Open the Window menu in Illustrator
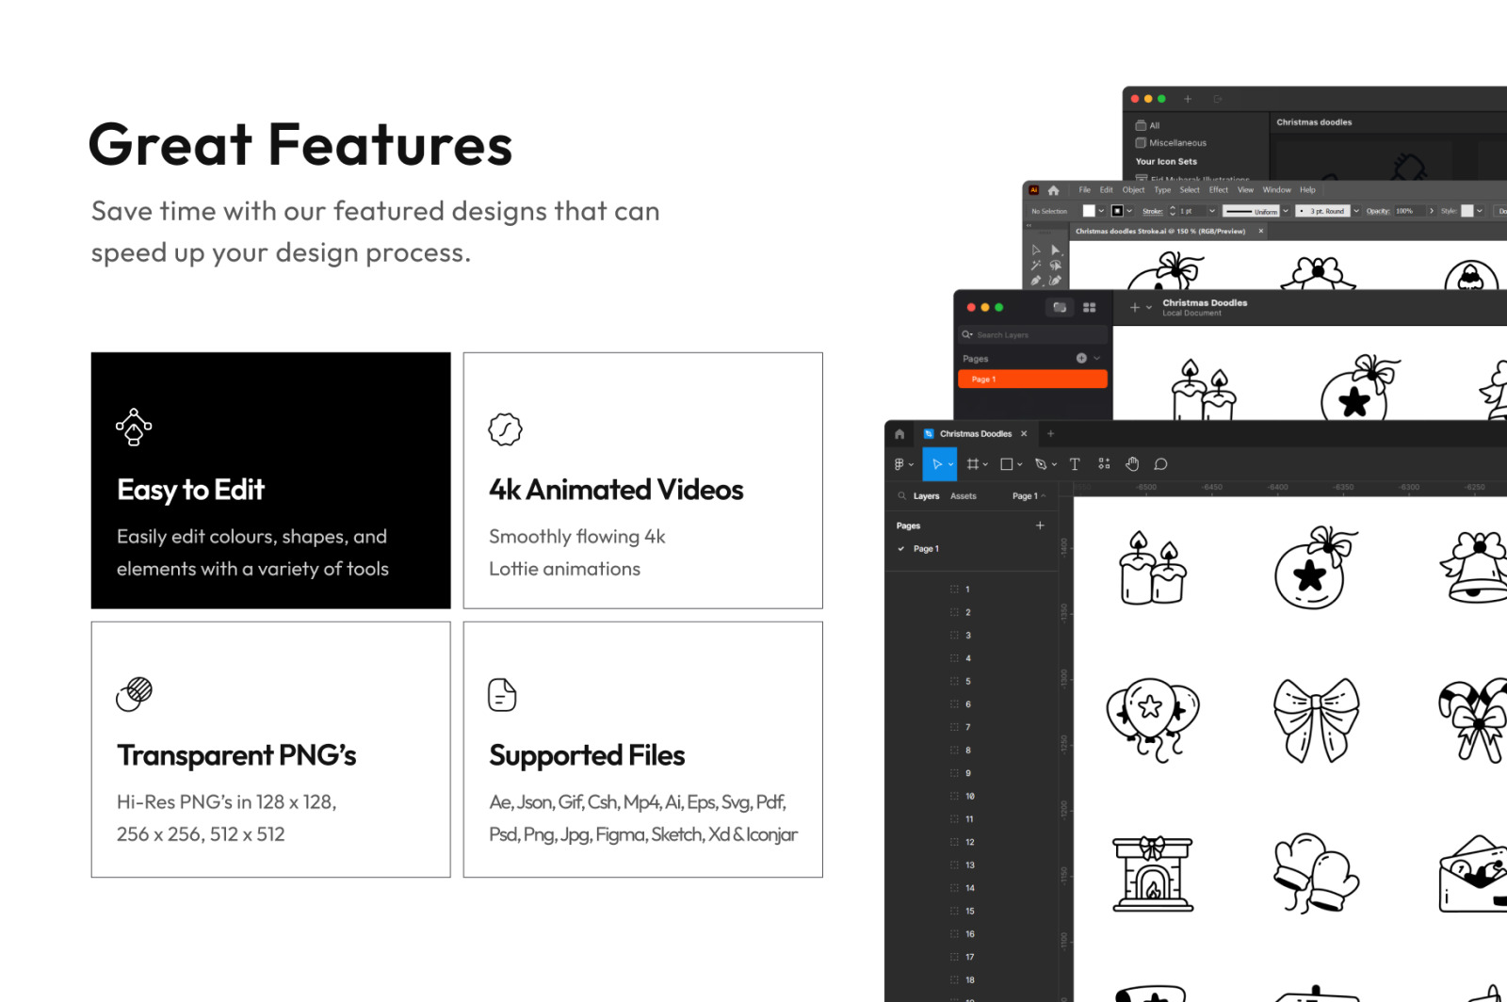The height and width of the screenshot is (1002, 1507). (1277, 190)
